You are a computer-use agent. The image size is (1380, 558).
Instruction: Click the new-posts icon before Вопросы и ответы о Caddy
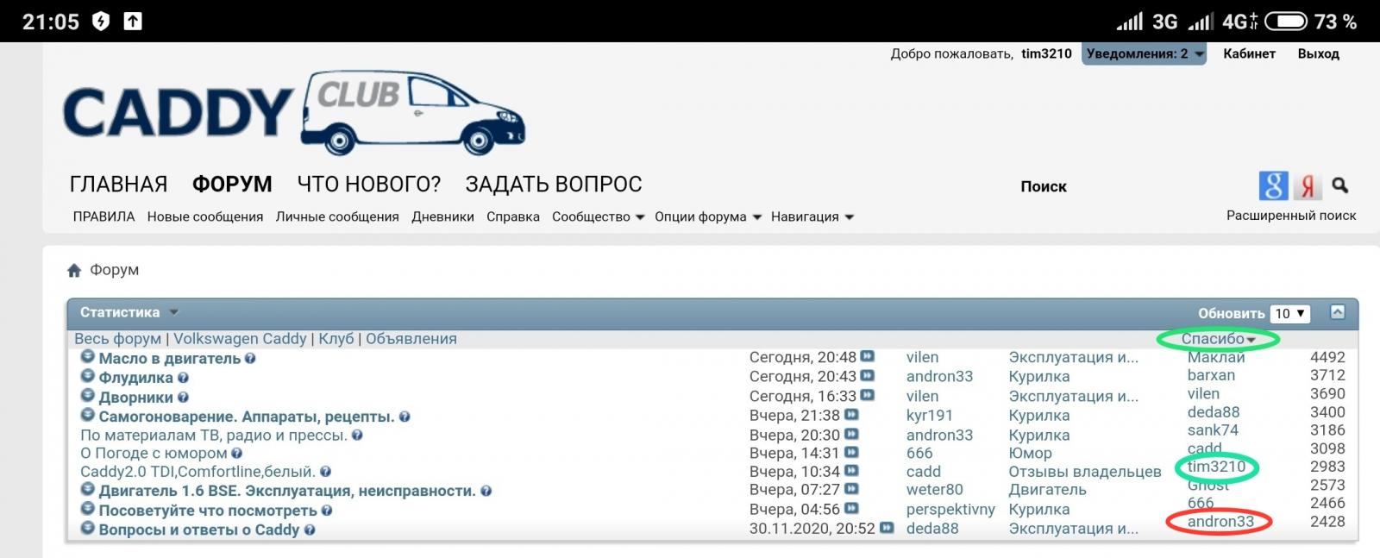(87, 528)
